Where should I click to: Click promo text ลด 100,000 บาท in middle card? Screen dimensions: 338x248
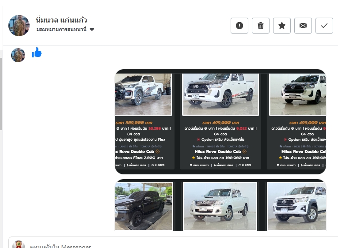point(232,158)
